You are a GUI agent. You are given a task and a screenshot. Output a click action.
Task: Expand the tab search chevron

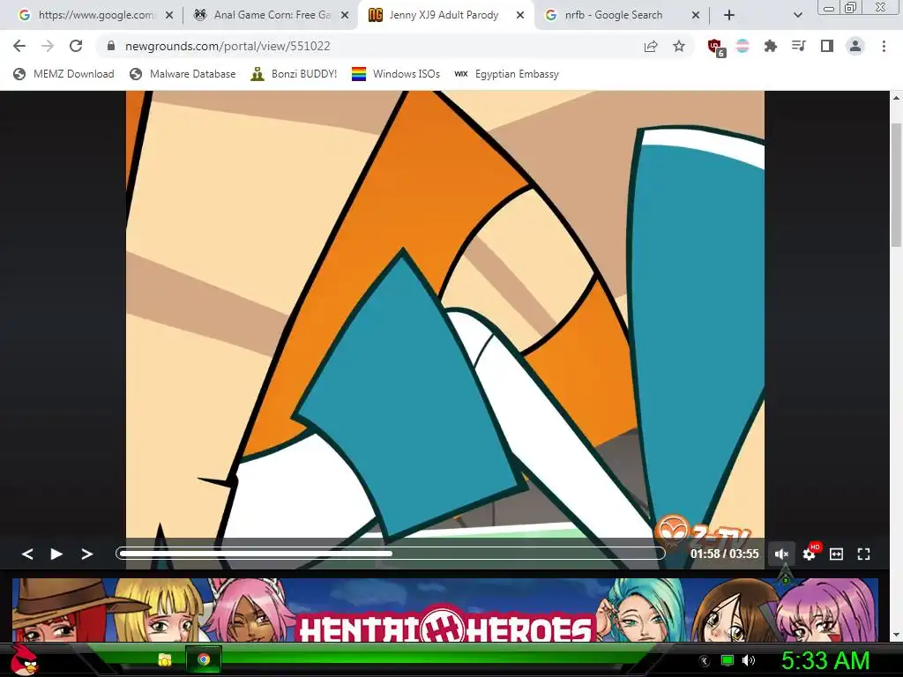(x=797, y=16)
